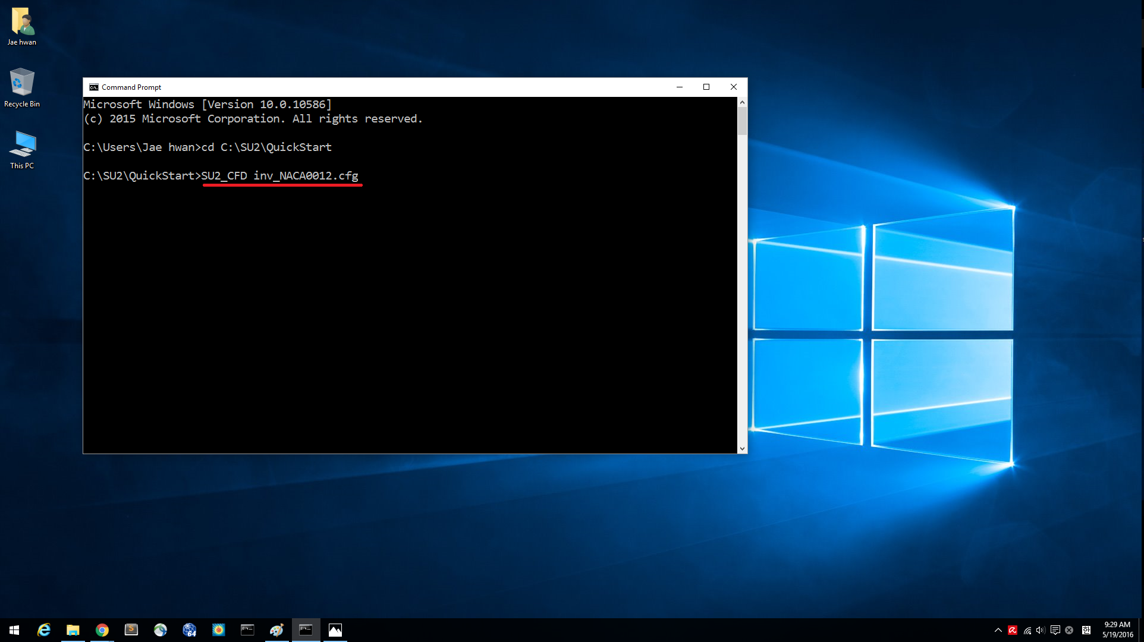Open the Photos app taskbar icon

pyautogui.click(x=335, y=630)
